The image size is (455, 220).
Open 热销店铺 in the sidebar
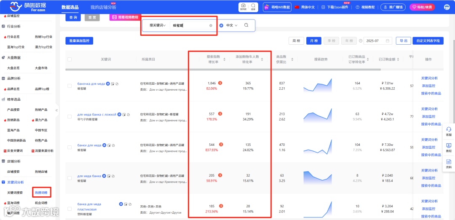[41, 172]
